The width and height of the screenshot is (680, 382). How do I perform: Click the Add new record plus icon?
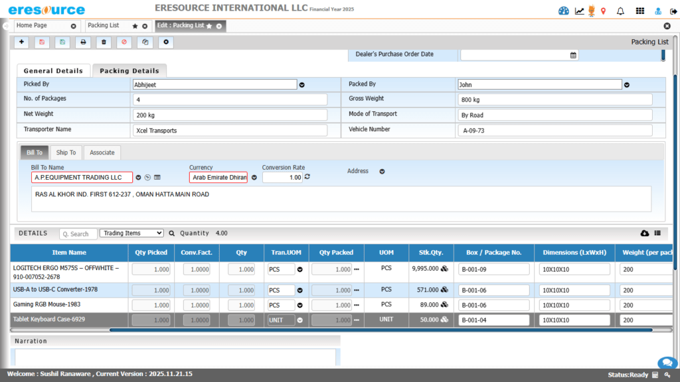[x=22, y=42]
